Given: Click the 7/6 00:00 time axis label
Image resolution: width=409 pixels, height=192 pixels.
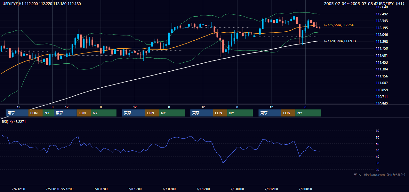Looking at the screenshot, I should [x=101, y=189].
